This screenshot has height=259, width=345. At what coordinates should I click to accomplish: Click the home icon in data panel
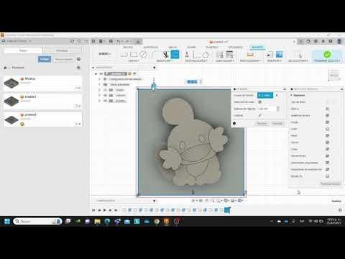pos(5,68)
